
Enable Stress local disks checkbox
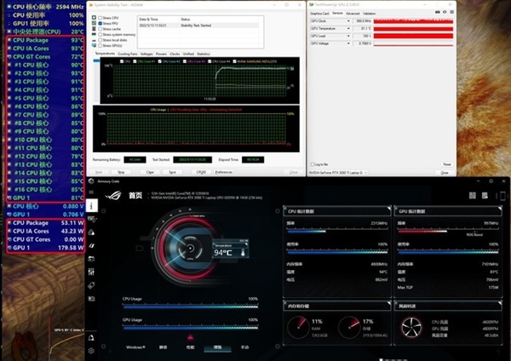pos(100,40)
